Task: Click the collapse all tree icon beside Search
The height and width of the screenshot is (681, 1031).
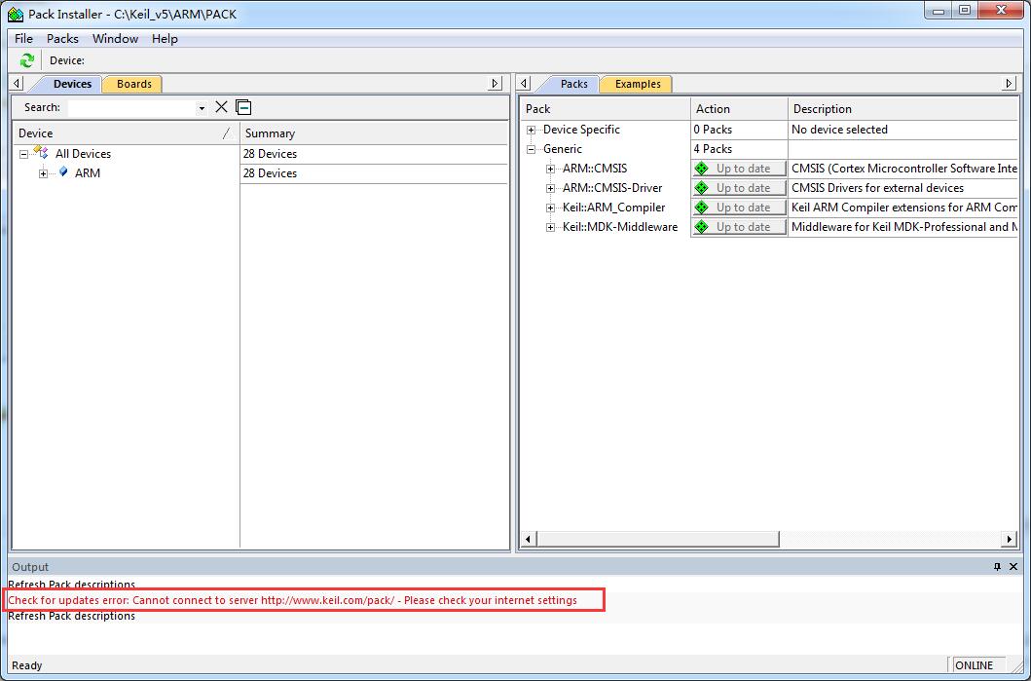Action: [244, 107]
